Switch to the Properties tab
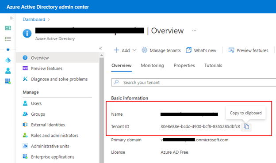Image resolution: width=276 pixels, height=163 pixels. pos(184,65)
